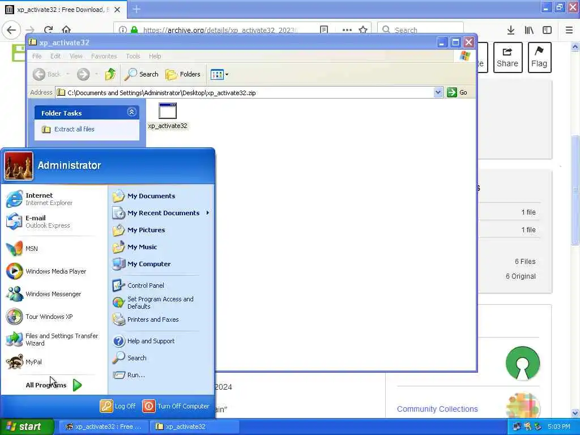
Task: Open Firefox page actions ellipsis
Action: (x=347, y=30)
